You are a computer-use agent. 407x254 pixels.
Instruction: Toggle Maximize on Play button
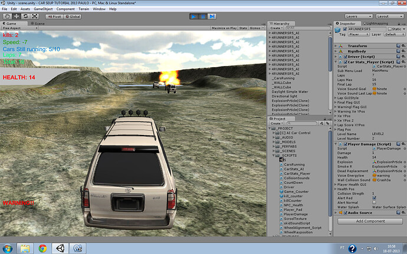click(224, 28)
